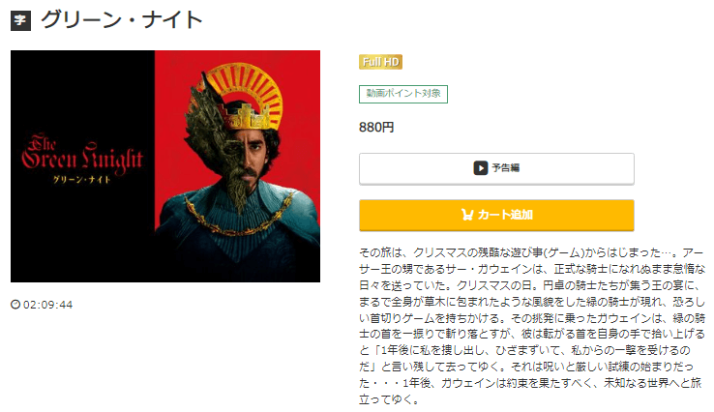Click The Green Knight red logo on poster

point(82,154)
